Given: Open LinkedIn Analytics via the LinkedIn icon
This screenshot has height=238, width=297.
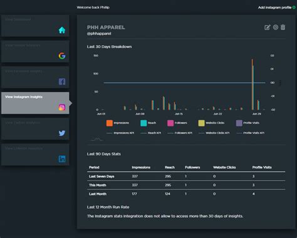Looking at the screenshot, I should coord(62,159).
